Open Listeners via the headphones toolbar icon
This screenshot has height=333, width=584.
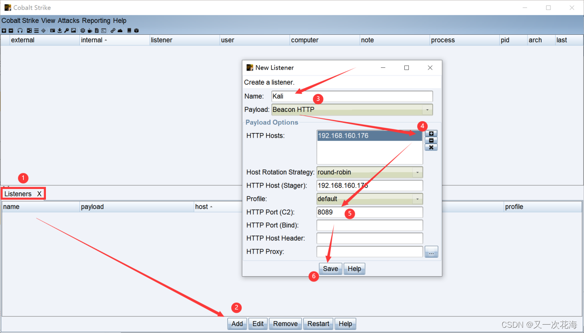click(x=20, y=31)
